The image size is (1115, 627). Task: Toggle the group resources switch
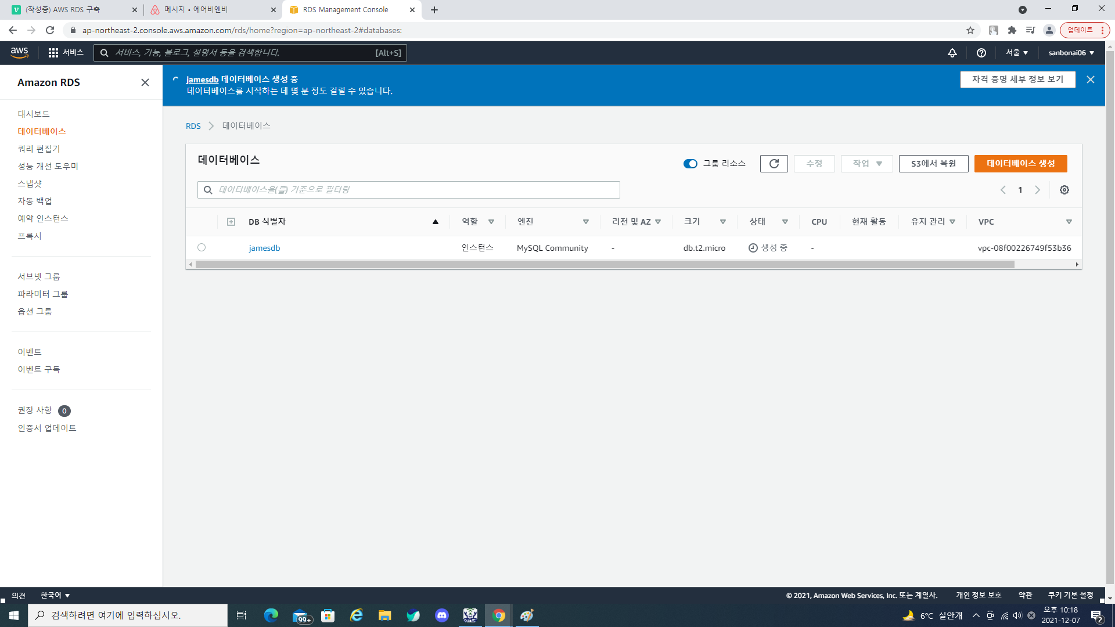pyautogui.click(x=690, y=164)
